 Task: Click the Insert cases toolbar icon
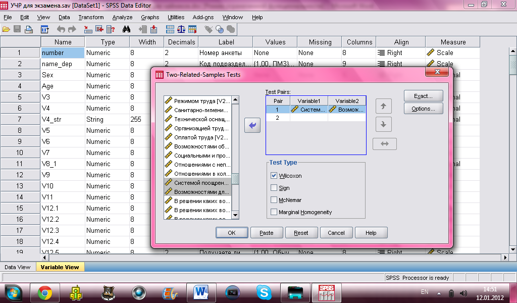(x=143, y=29)
